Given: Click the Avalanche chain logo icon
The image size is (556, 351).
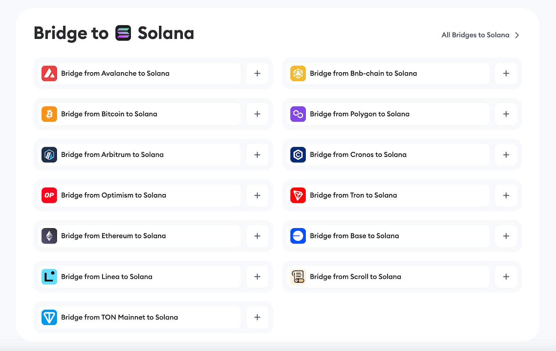Looking at the screenshot, I should [x=49, y=74].
